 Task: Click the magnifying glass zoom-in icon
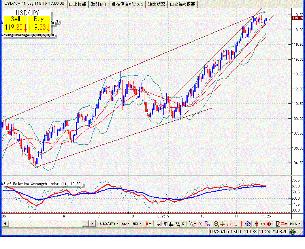(216, 224)
